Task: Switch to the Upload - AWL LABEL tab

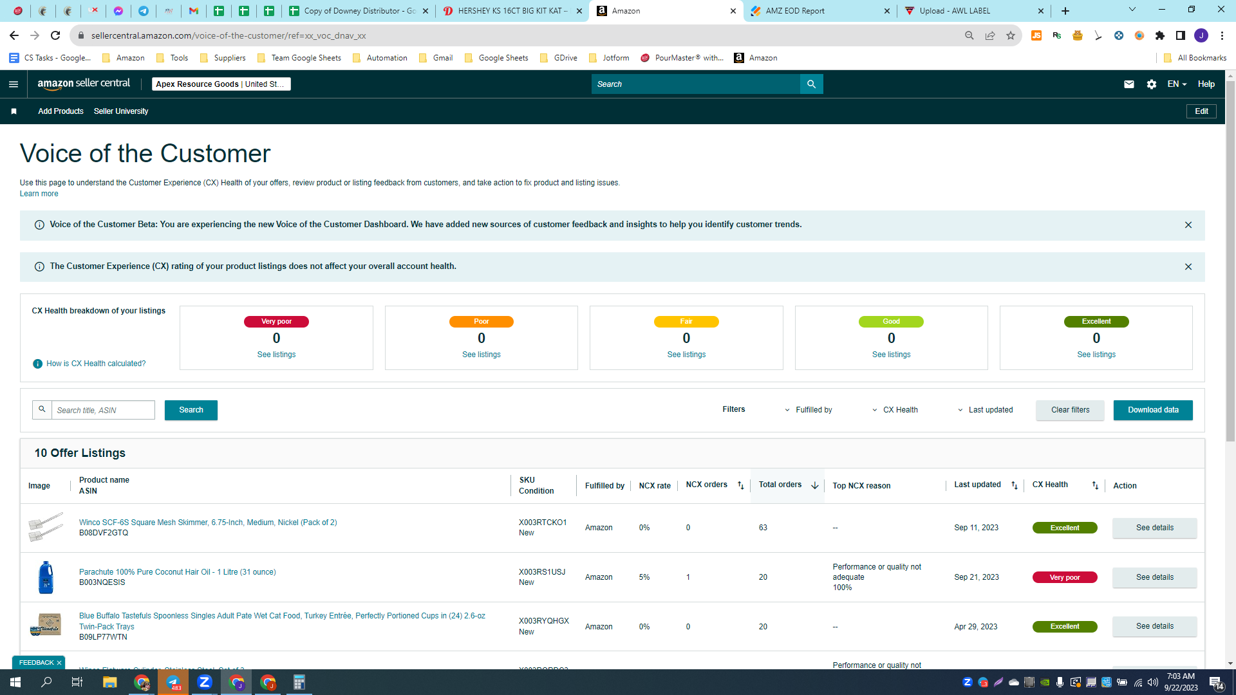Action: 973,11
